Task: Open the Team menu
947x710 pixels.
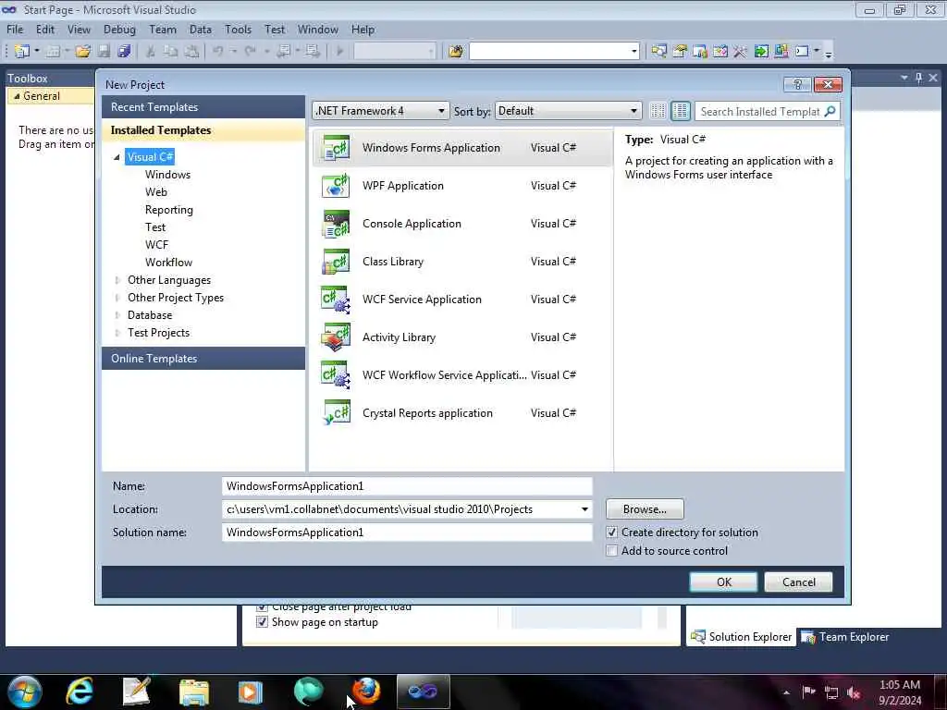Action: [163, 30]
